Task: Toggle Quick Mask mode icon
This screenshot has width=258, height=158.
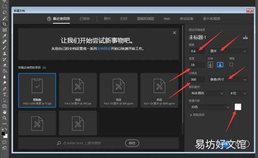Action: [4, 142]
